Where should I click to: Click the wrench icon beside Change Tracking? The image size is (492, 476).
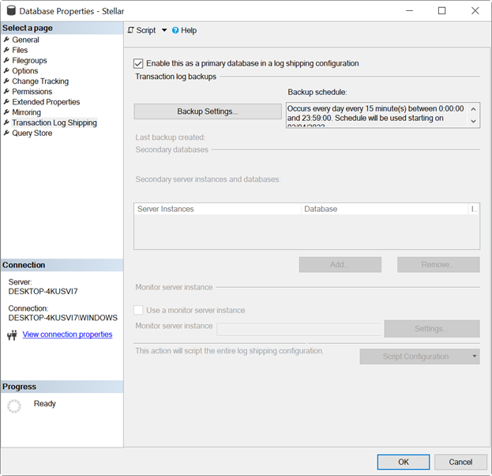(x=6, y=81)
